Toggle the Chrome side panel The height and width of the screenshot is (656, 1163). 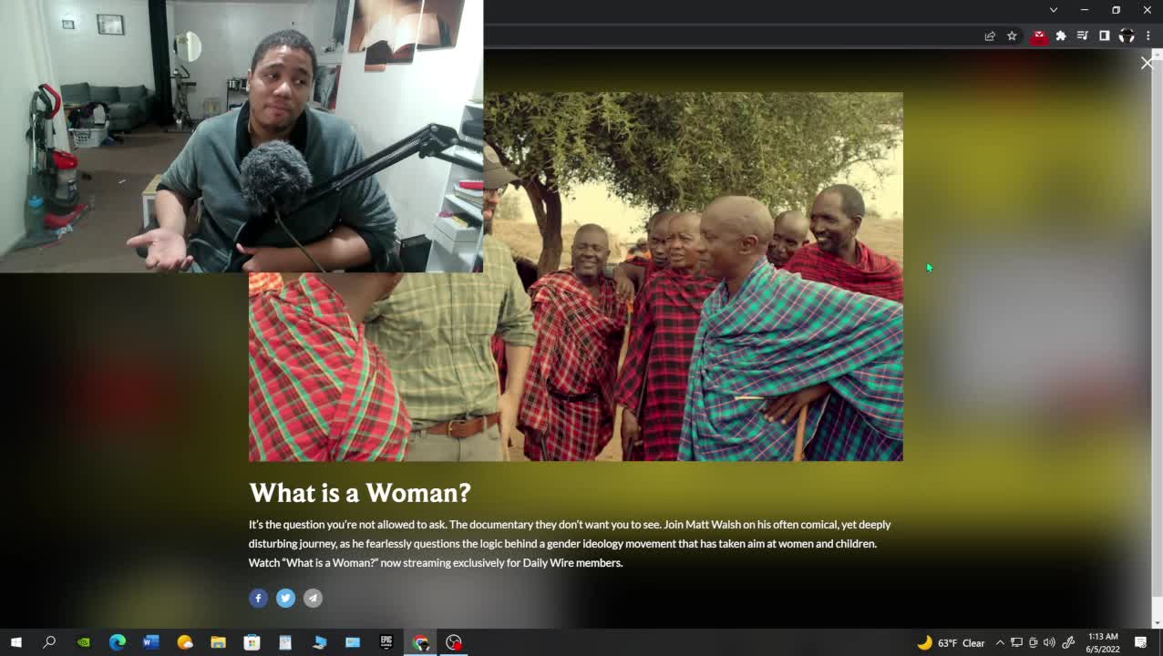tap(1105, 36)
